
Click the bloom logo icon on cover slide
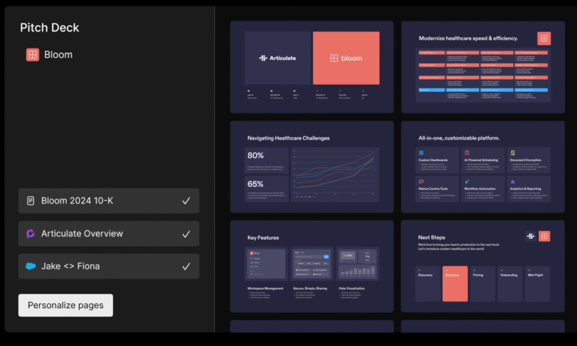click(334, 58)
